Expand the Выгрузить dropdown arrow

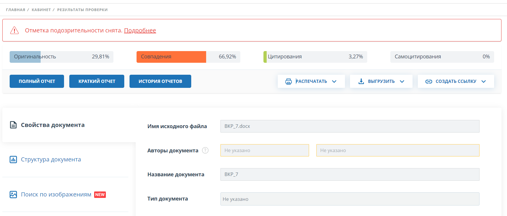pos(402,81)
